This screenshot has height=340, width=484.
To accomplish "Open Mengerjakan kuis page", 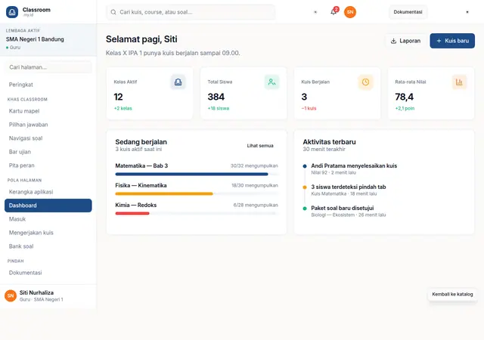I will (x=48, y=233).
